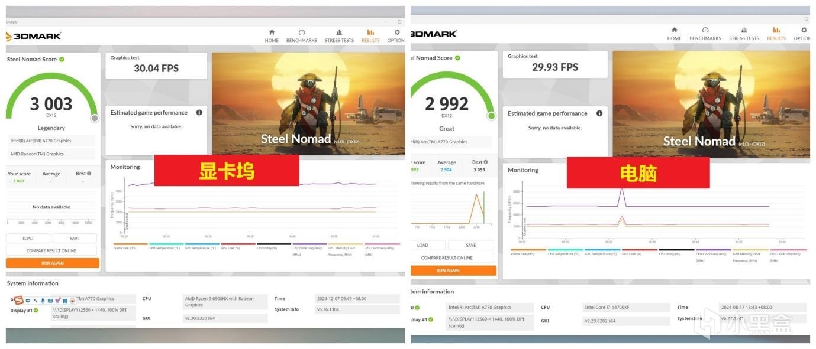The height and width of the screenshot is (349, 816).
Task: Click COMPARE RESULT ONLINE in right window
Action: (452, 257)
